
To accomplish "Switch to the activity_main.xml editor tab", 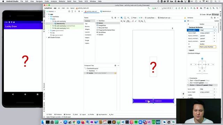I will (x=91, y=11).
